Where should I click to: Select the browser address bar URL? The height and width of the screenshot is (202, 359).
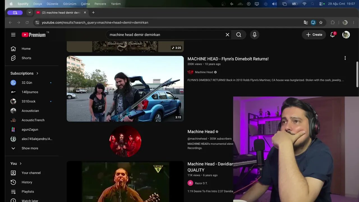[x=95, y=22]
